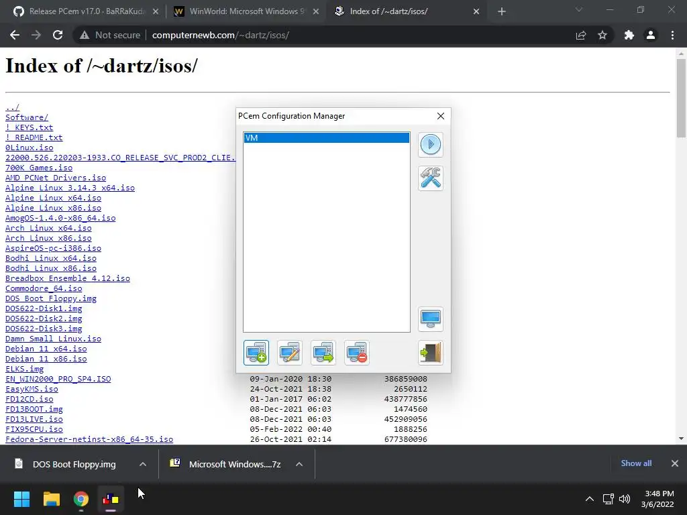
Task: Download AspireOS-pc-i386.iso
Action: pos(53,248)
